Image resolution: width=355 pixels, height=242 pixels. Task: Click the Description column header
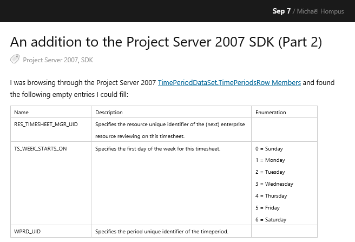click(109, 113)
